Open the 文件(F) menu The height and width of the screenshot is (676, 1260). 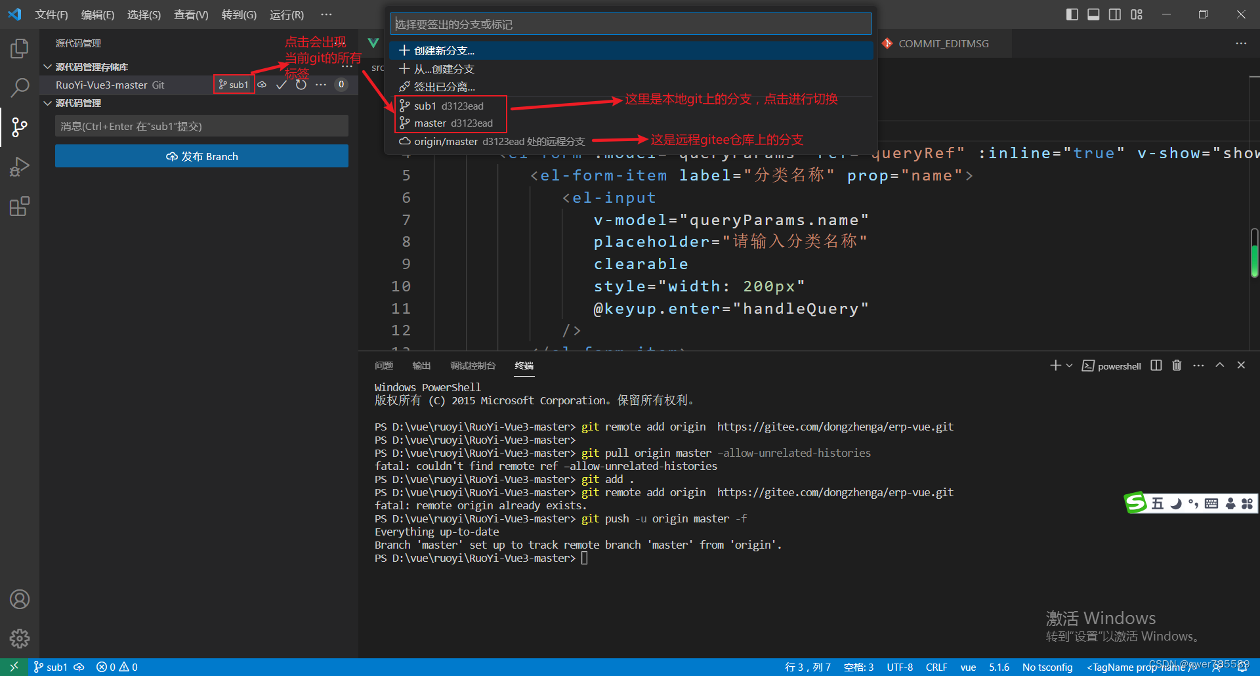click(51, 14)
